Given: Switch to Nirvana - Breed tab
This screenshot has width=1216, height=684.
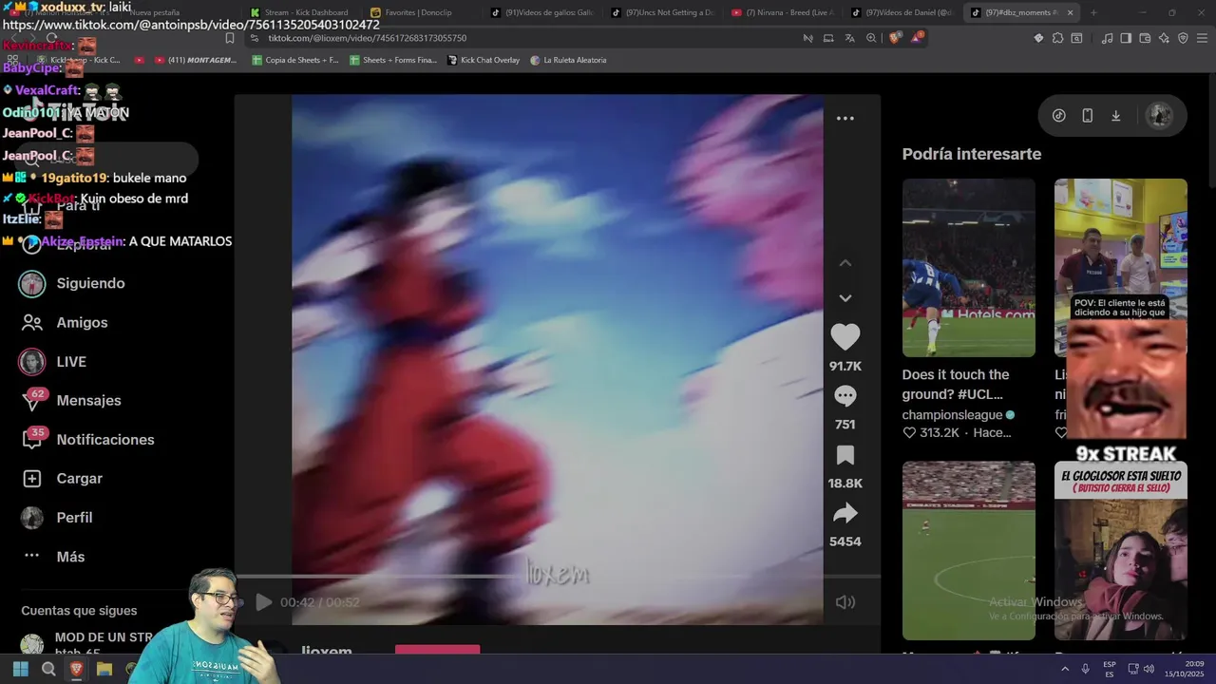Looking at the screenshot, I should [783, 12].
